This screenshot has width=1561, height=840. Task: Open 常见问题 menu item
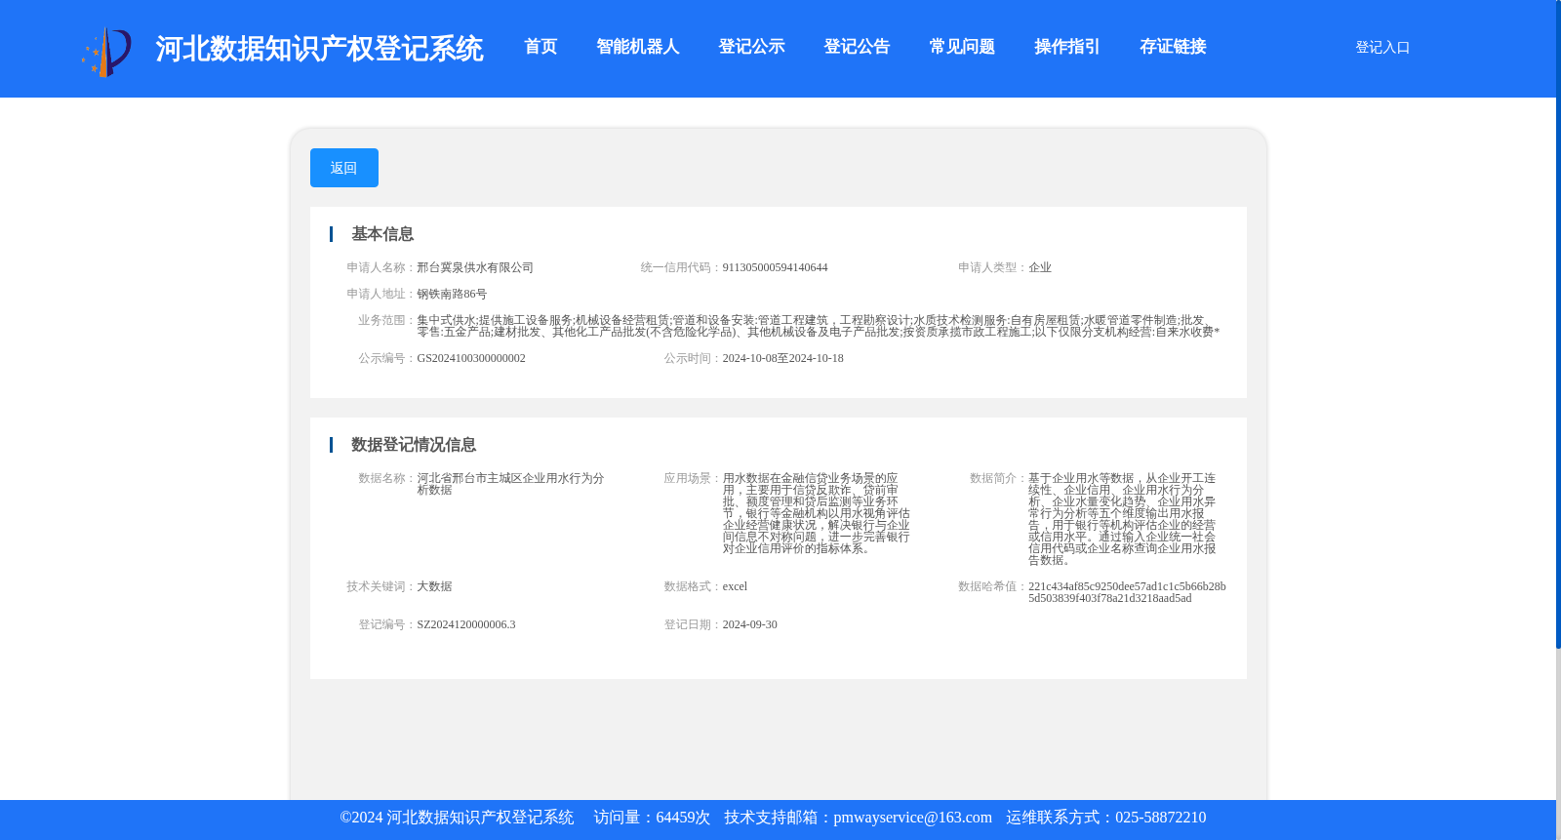pyautogui.click(x=962, y=47)
